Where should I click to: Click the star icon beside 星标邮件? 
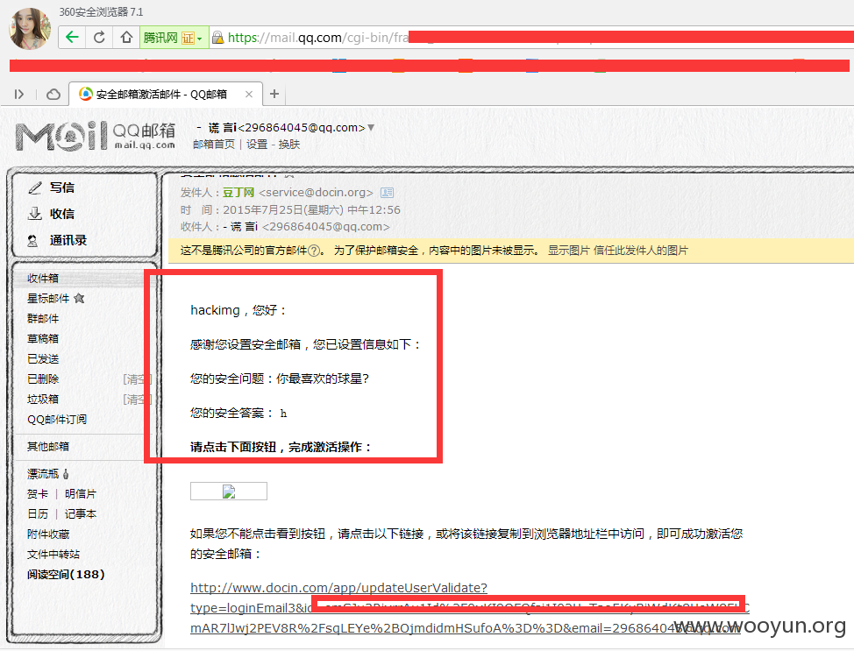click(79, 298)
